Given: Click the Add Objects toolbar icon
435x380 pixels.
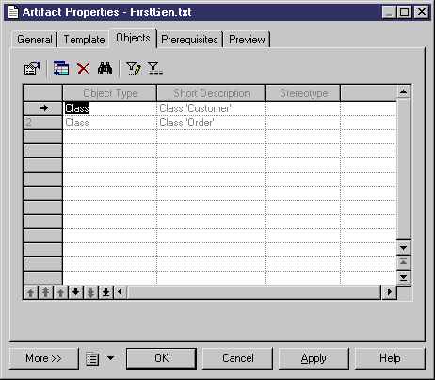Looking at the screenshot, I should (61, 69).
